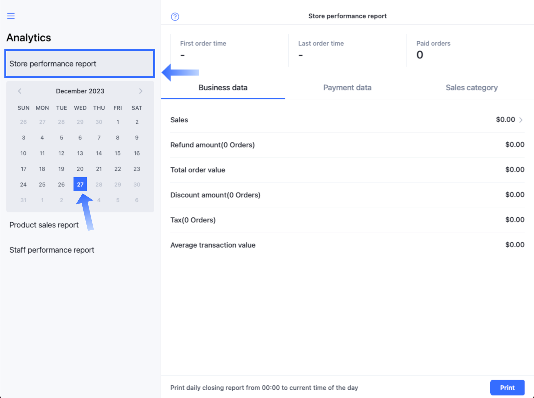The image size is (534, 398).
Task: Switch to Payment data tab
Action: 347,88
